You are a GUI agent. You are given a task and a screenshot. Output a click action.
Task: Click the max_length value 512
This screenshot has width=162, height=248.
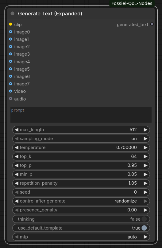(x=133, y=130)
